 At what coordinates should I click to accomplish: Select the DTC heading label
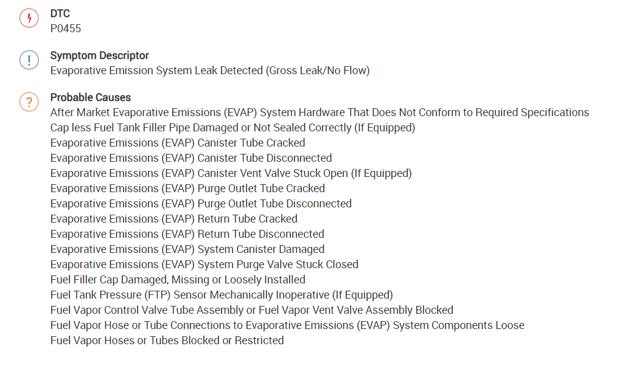tap(60, 13)
